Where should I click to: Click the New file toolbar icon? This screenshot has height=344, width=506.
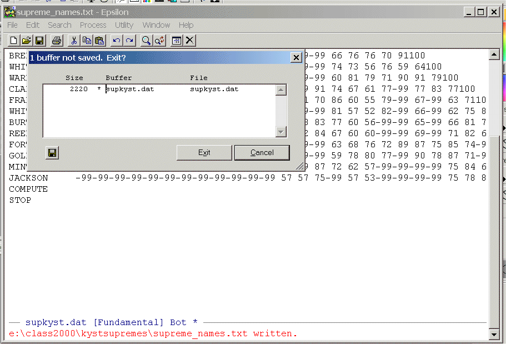(x=13, y=40)
